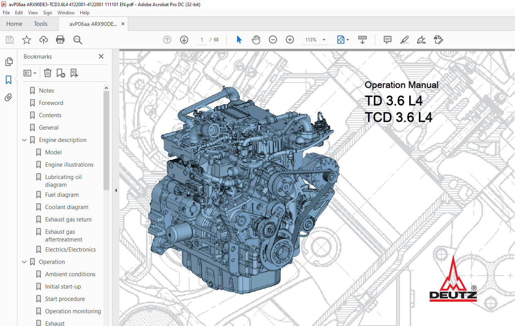Switch to the Tools tab
Viewport: 515px width, 326px height.
(x=41, y=24)
